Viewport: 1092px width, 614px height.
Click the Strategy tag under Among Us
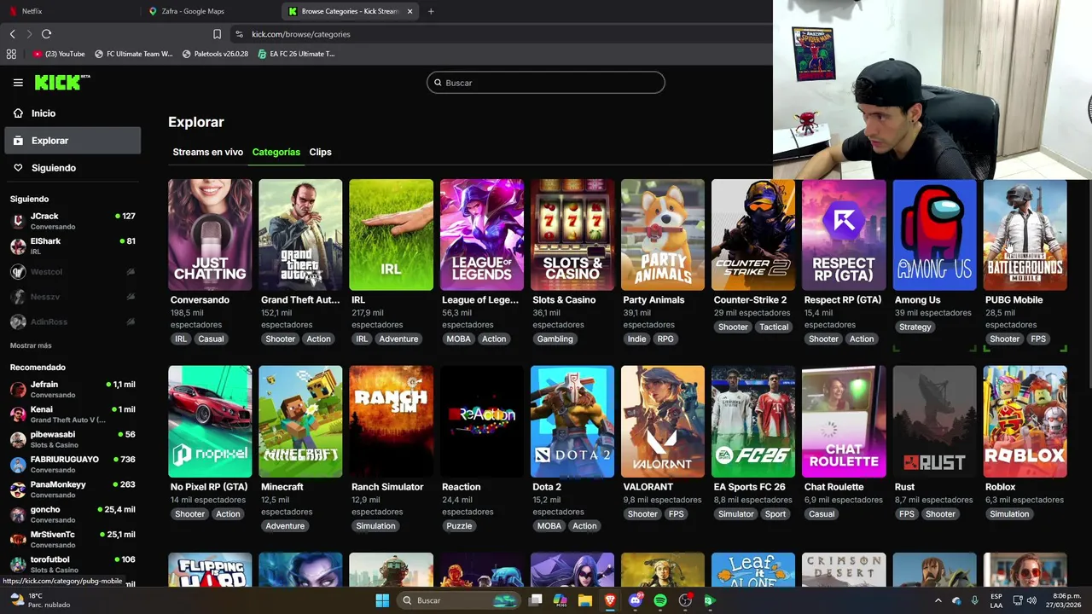915,327
